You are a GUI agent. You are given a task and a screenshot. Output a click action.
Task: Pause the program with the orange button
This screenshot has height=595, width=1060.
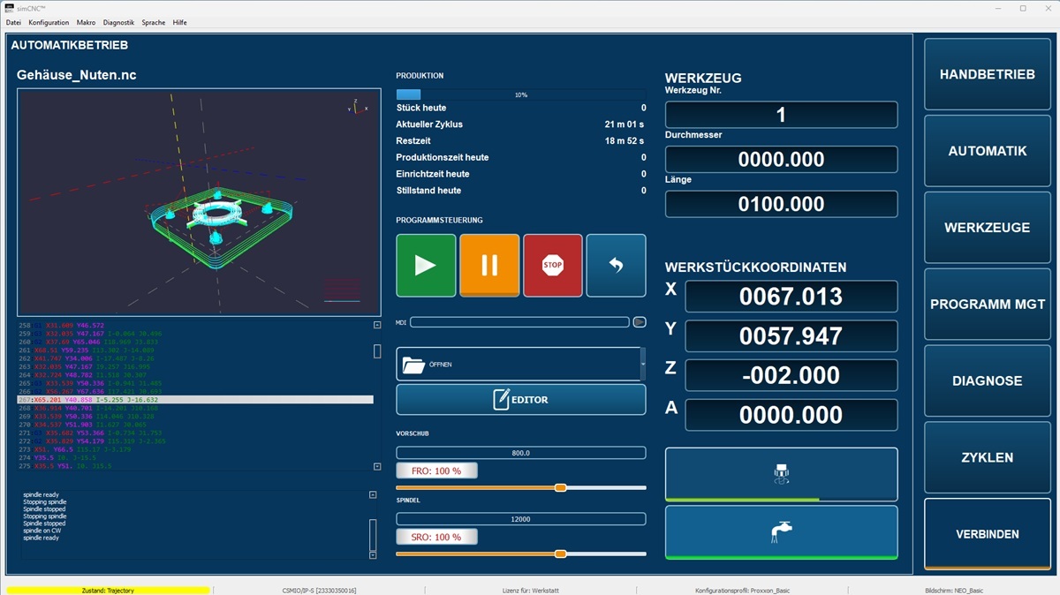489,265
